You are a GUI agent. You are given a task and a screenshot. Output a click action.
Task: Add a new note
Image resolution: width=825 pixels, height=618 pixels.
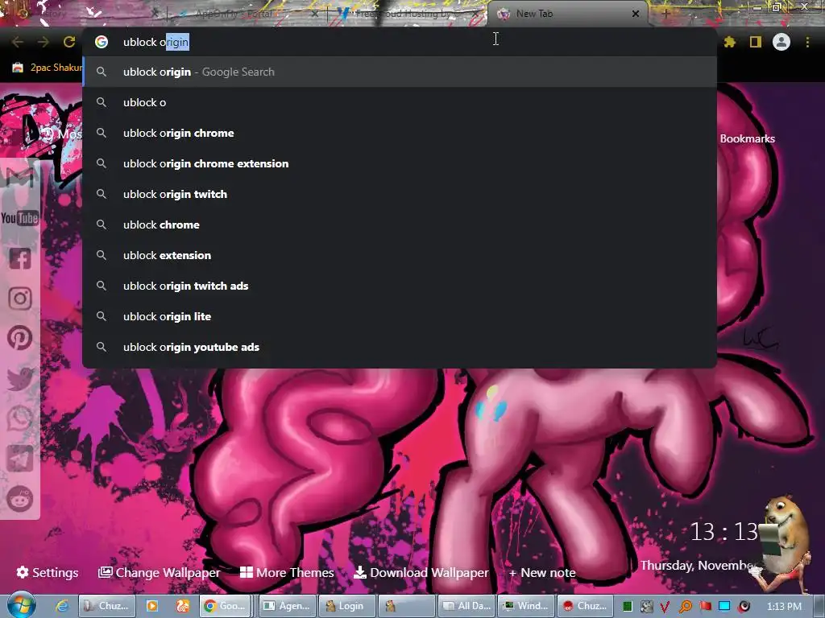pyautogui.click(x=542, y=572)
